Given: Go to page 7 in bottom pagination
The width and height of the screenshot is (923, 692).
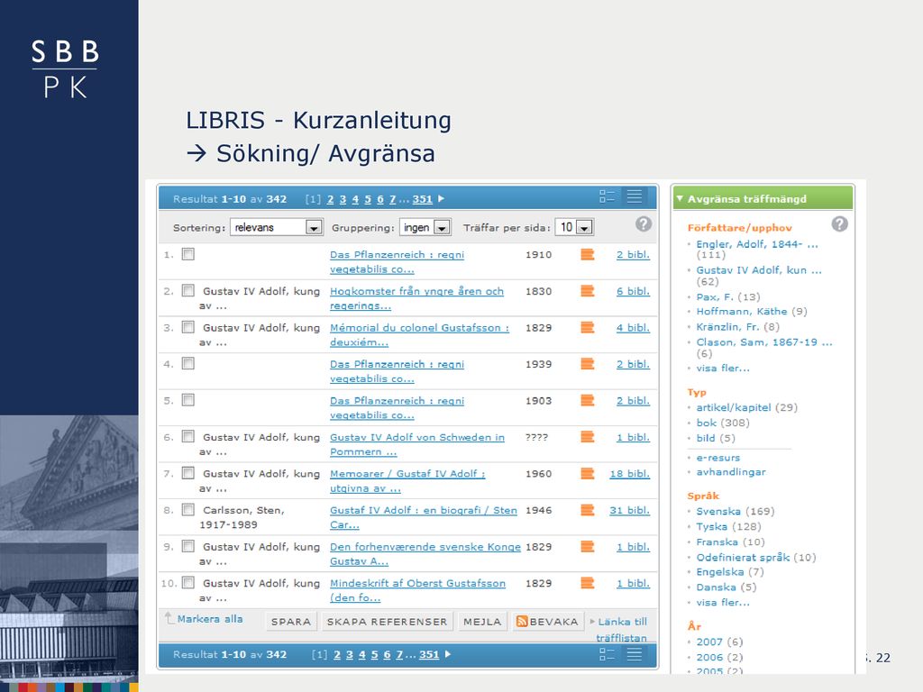Looking at the screenshot, I should coord(399,654).
